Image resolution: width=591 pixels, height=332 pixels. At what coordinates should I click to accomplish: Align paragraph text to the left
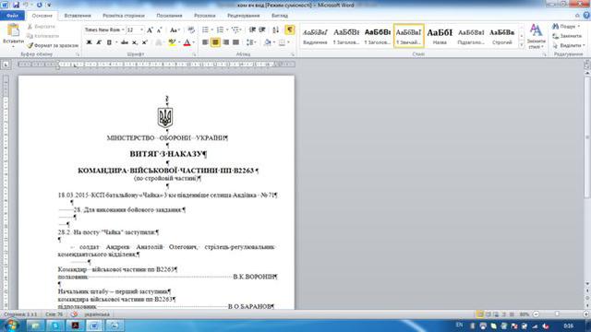tap(205, 42)
